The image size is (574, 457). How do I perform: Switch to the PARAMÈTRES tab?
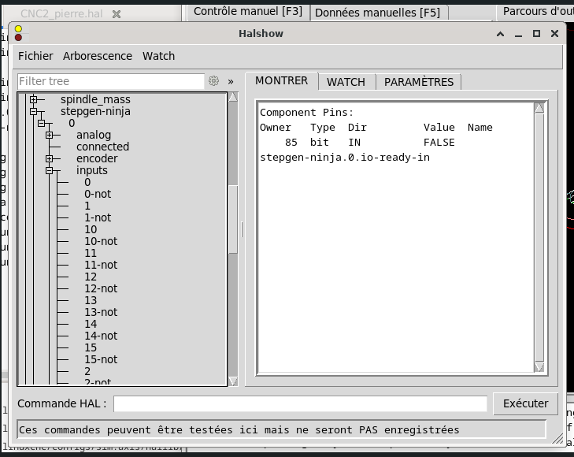[x=418, y=82]
